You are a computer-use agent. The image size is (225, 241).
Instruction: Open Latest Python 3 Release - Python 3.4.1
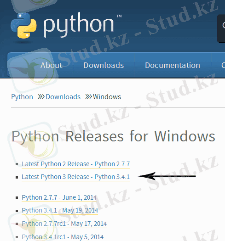(75, 177)
